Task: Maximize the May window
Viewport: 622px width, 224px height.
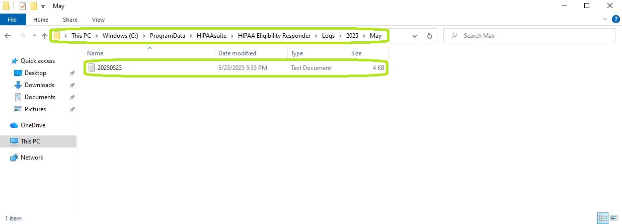Action: 587,6
